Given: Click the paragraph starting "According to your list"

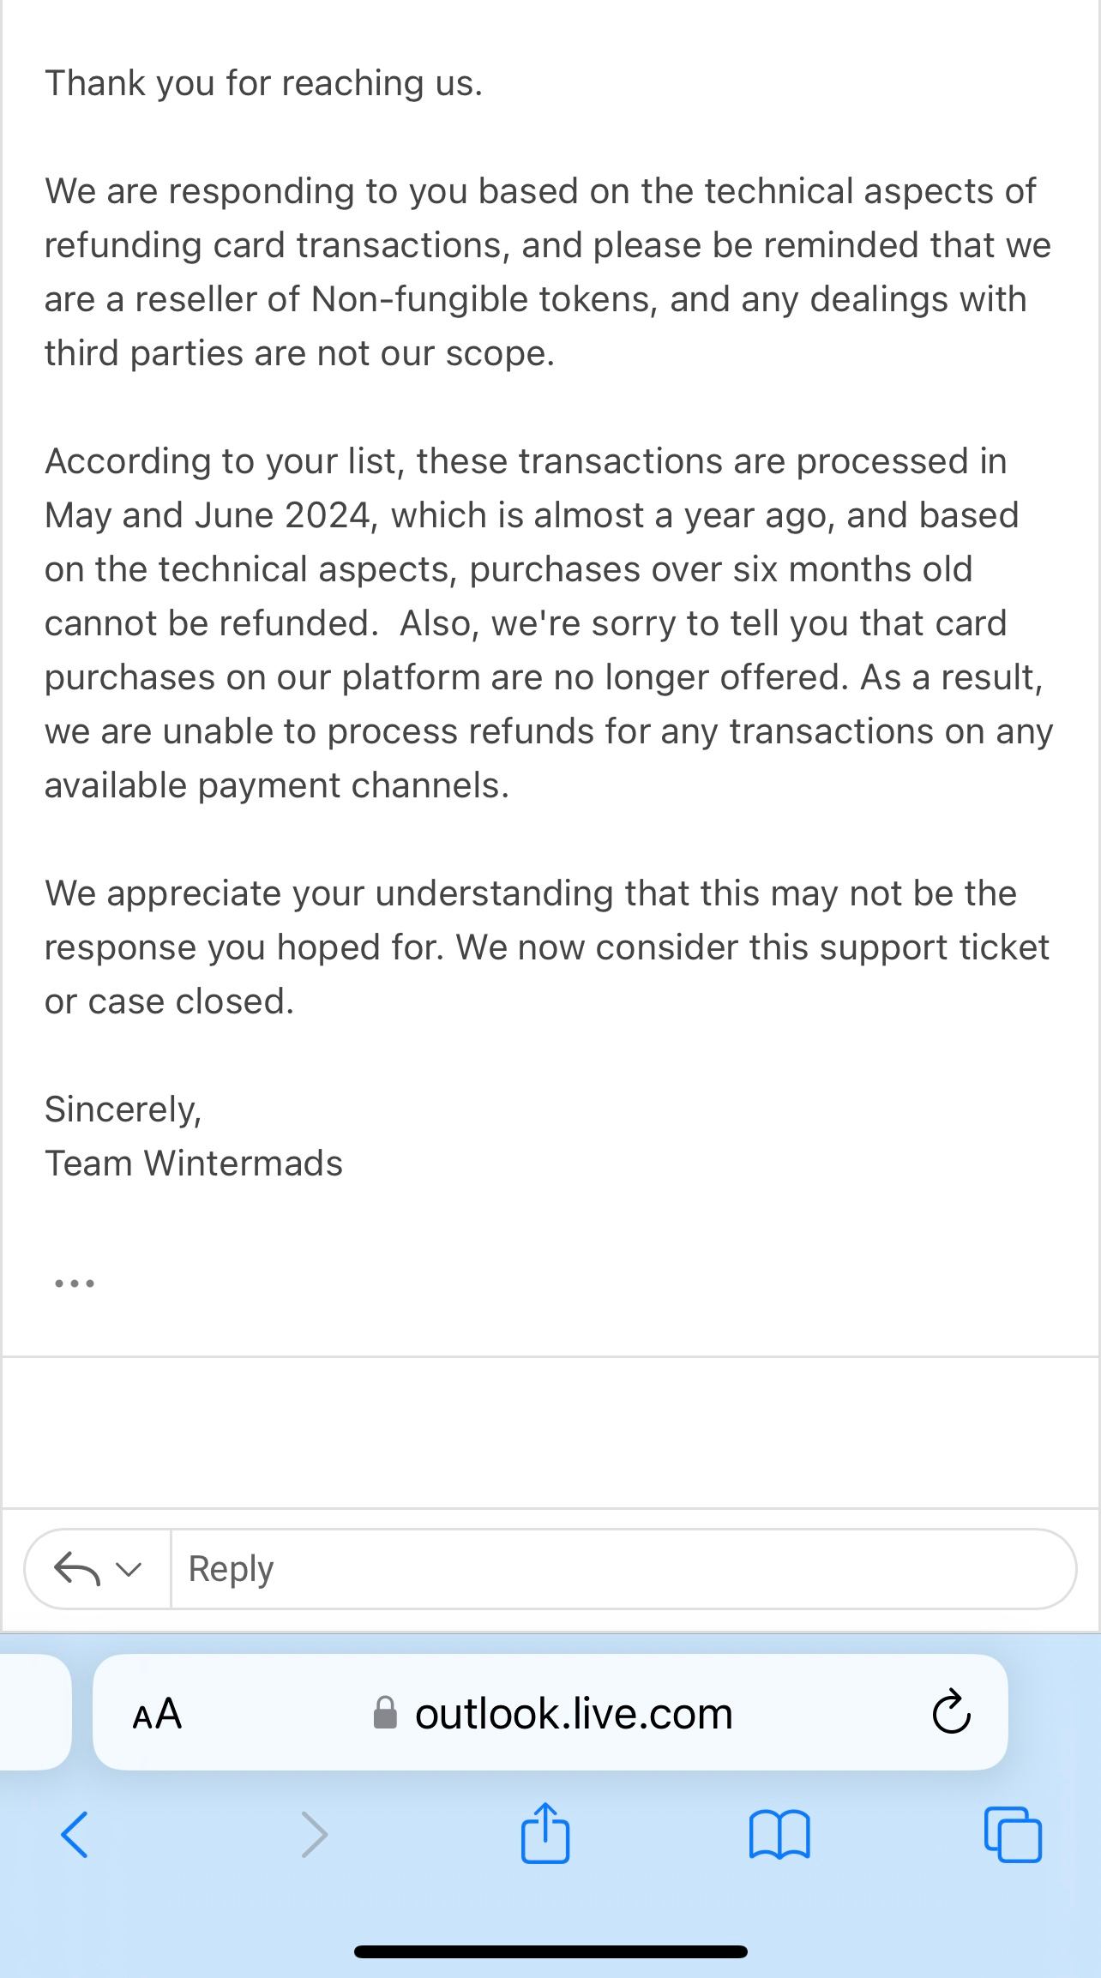Looking at the screenshot, I should click(x=549, y=623).
